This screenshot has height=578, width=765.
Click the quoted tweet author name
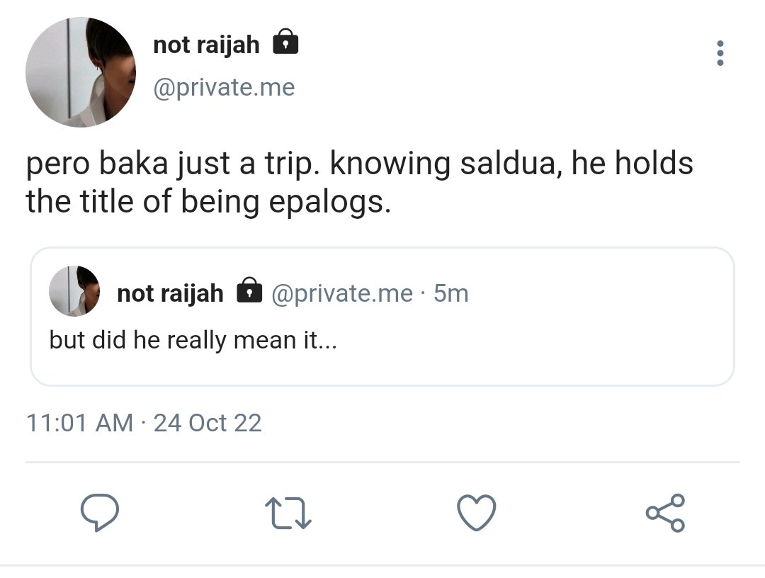pos(170,294)
